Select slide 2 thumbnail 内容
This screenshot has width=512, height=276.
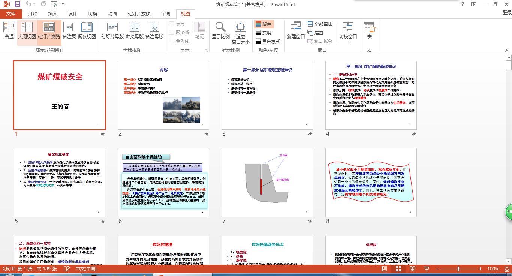click(163, 95)
